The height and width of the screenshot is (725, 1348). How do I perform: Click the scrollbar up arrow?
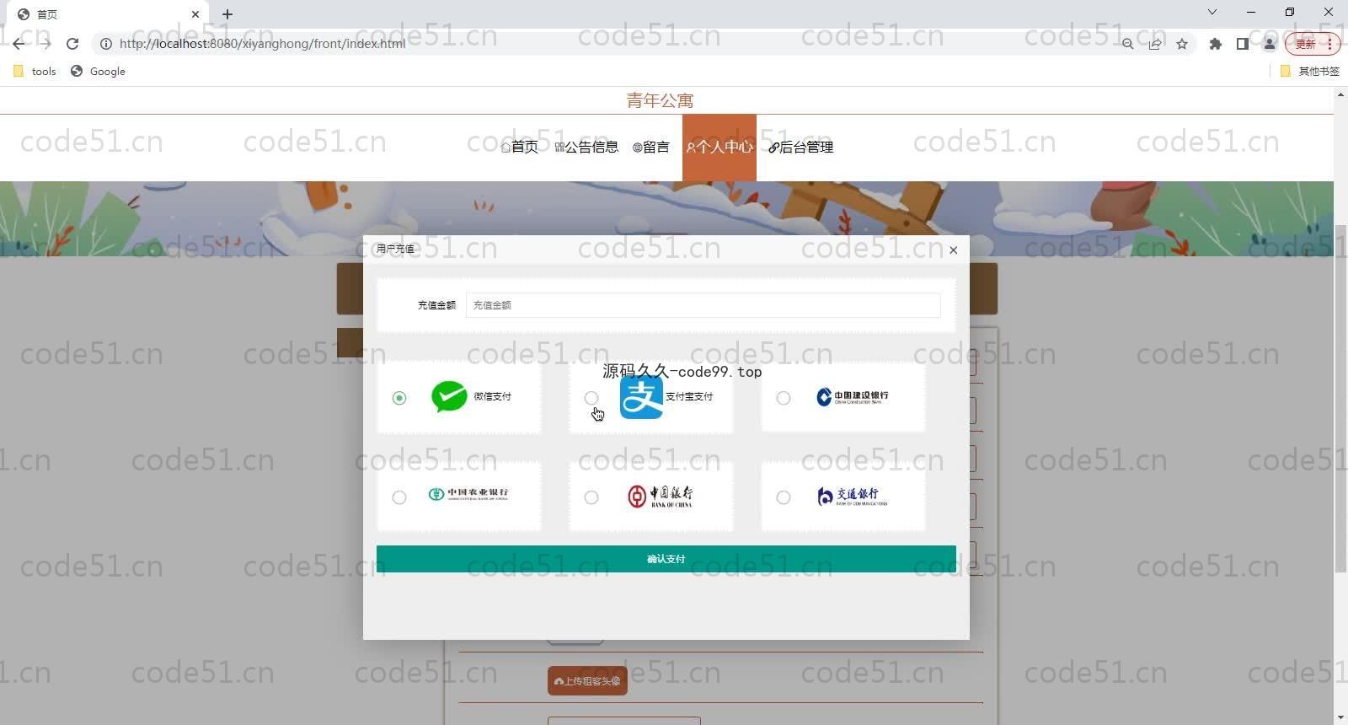[1340, 94]
